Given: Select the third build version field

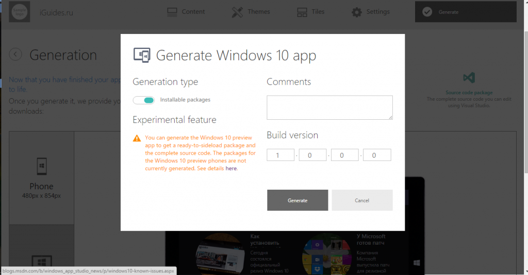Looking at the screenshot, I should point(345,155).
